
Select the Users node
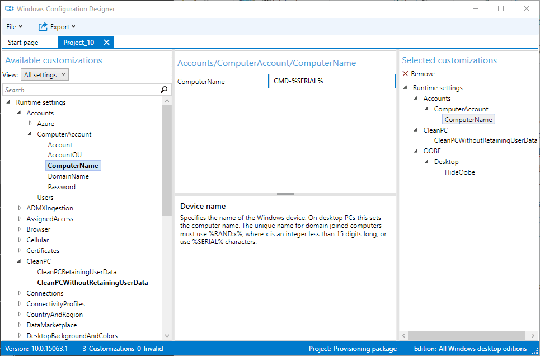[45, 198]
